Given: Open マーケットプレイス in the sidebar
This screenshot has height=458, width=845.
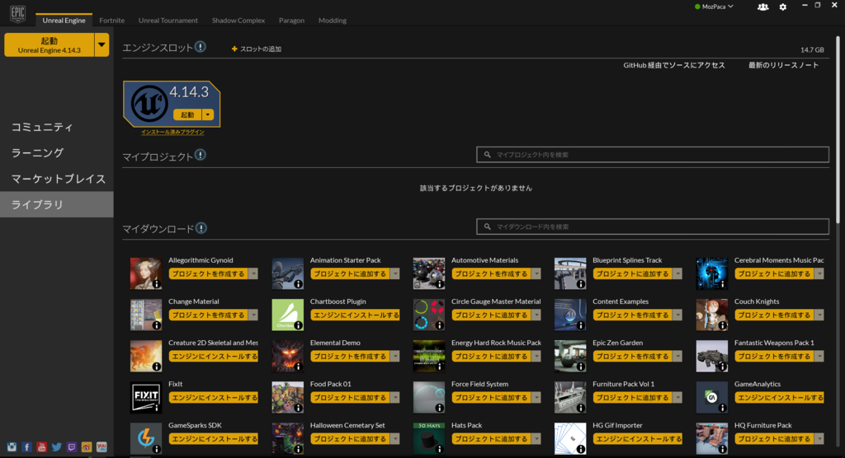Looking at the screenshot, I should [x=57, y=179].
